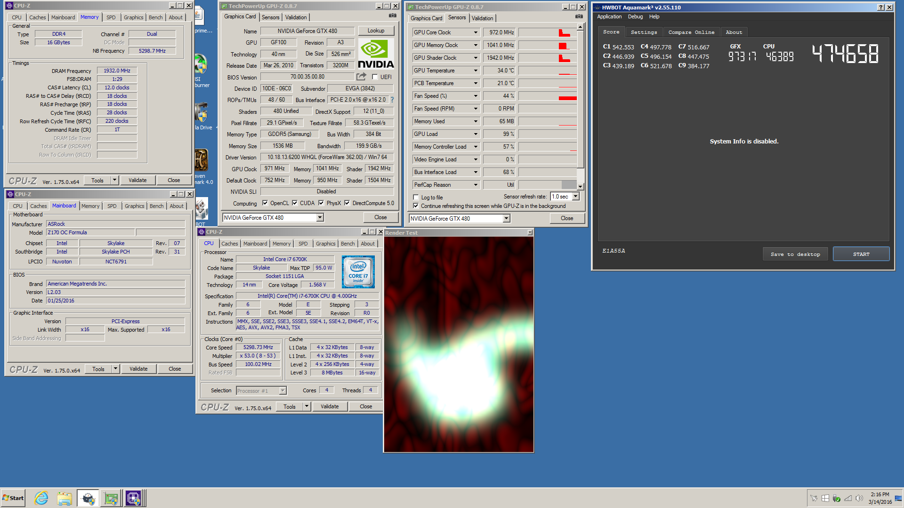904x508 pixels.
Task: Open the GPU Core Clock sensor dropdown
Action: tap(476, 32)
